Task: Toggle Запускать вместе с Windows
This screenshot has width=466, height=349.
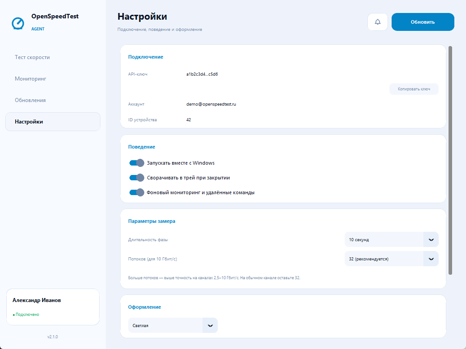Action: (137, 163)
